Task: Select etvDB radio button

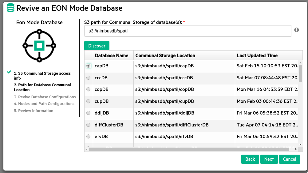Action: (89, 137)
